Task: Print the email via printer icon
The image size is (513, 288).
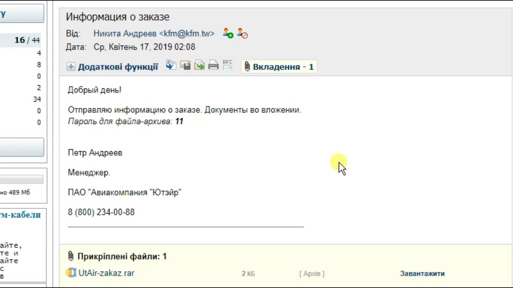Action: pos(213,65)
